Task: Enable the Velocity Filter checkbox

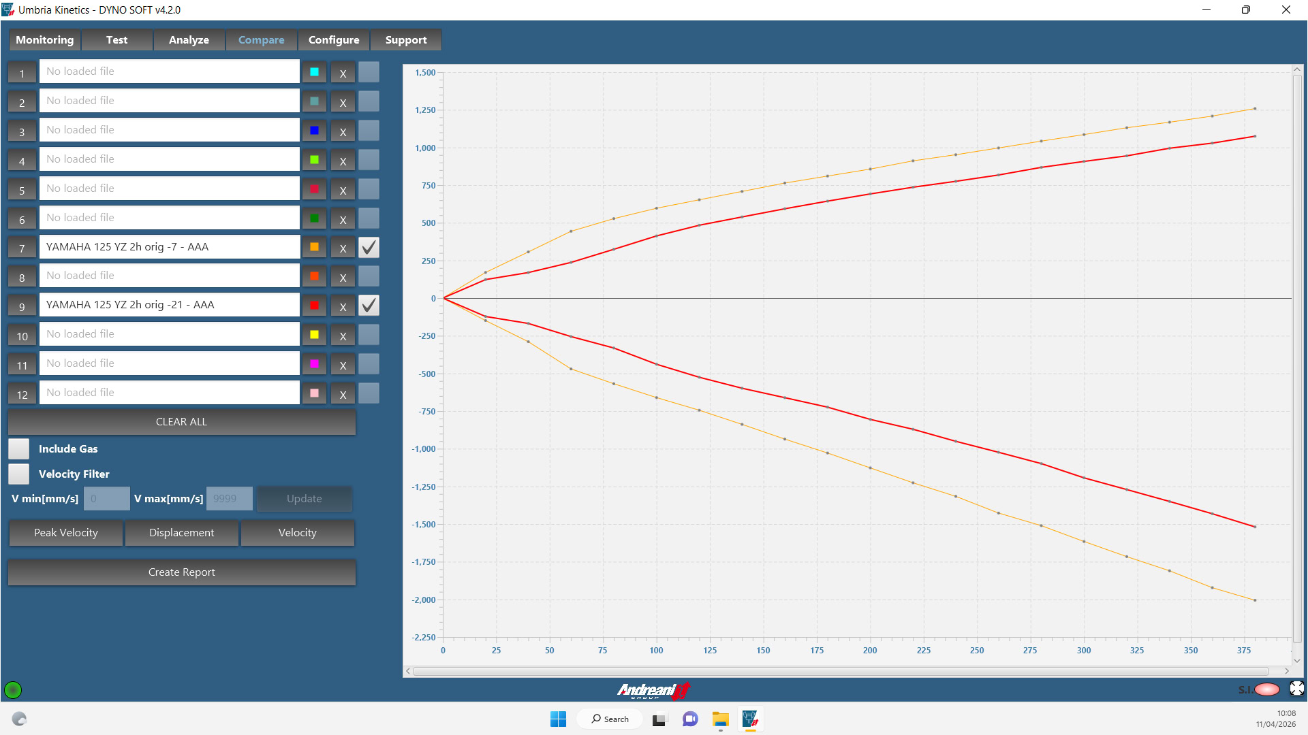Action: (x=19, y=474)
